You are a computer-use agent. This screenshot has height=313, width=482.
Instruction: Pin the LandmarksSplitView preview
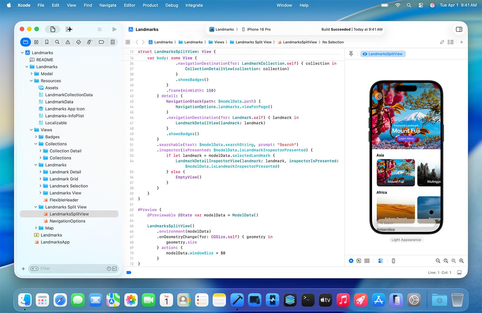click(x=351, y=54)
